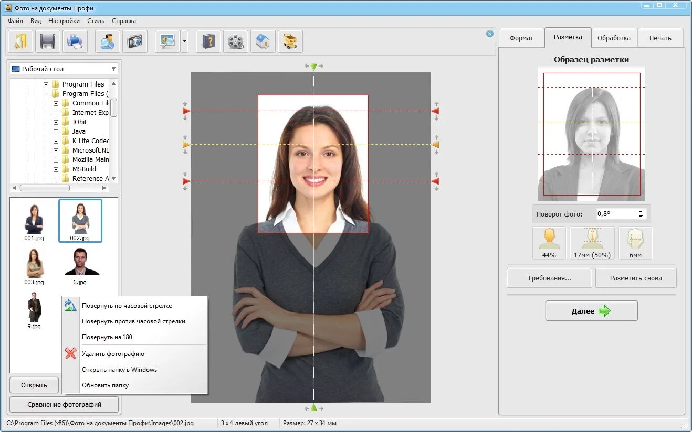Click the bottom green center-line marker
Screen dimensions: 692x432
point(313,407)
